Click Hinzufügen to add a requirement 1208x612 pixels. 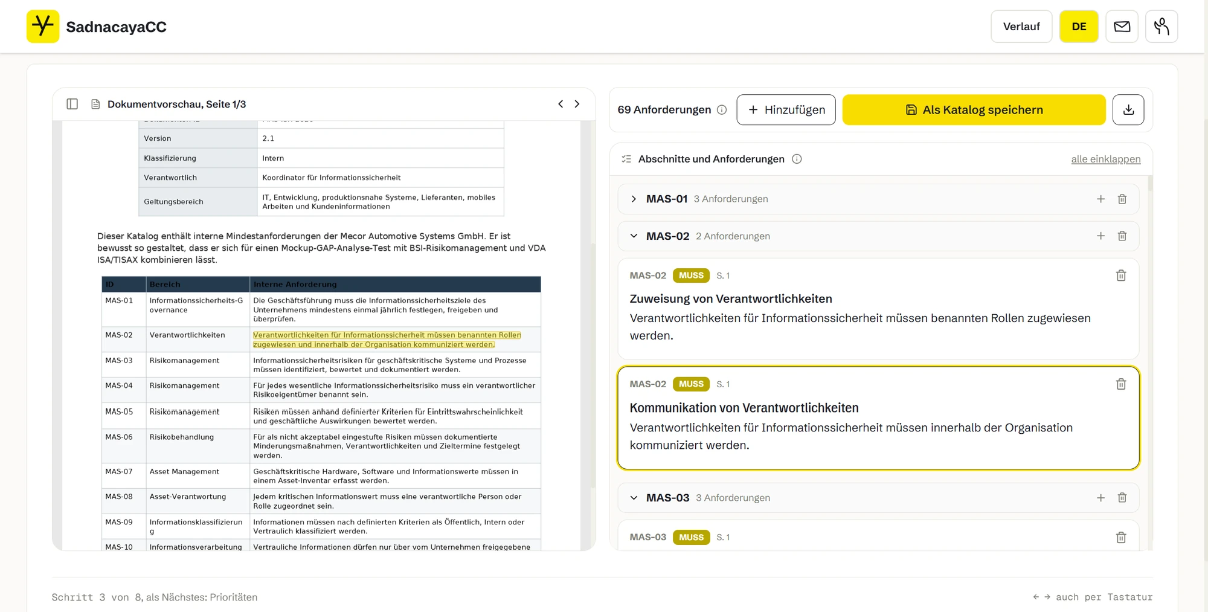coord(786,110)
